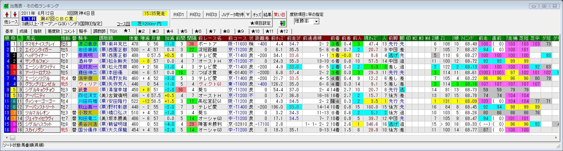563x151 pixels.
Task: Open the 買い目 button
Action: [279, 14]
